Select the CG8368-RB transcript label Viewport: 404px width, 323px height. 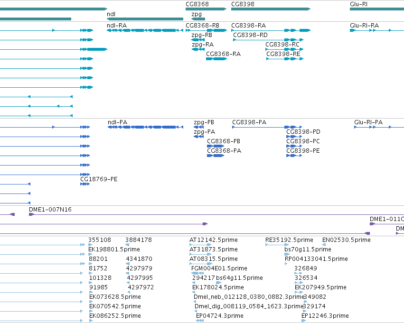pyautogui.click(x=203, y=26)
